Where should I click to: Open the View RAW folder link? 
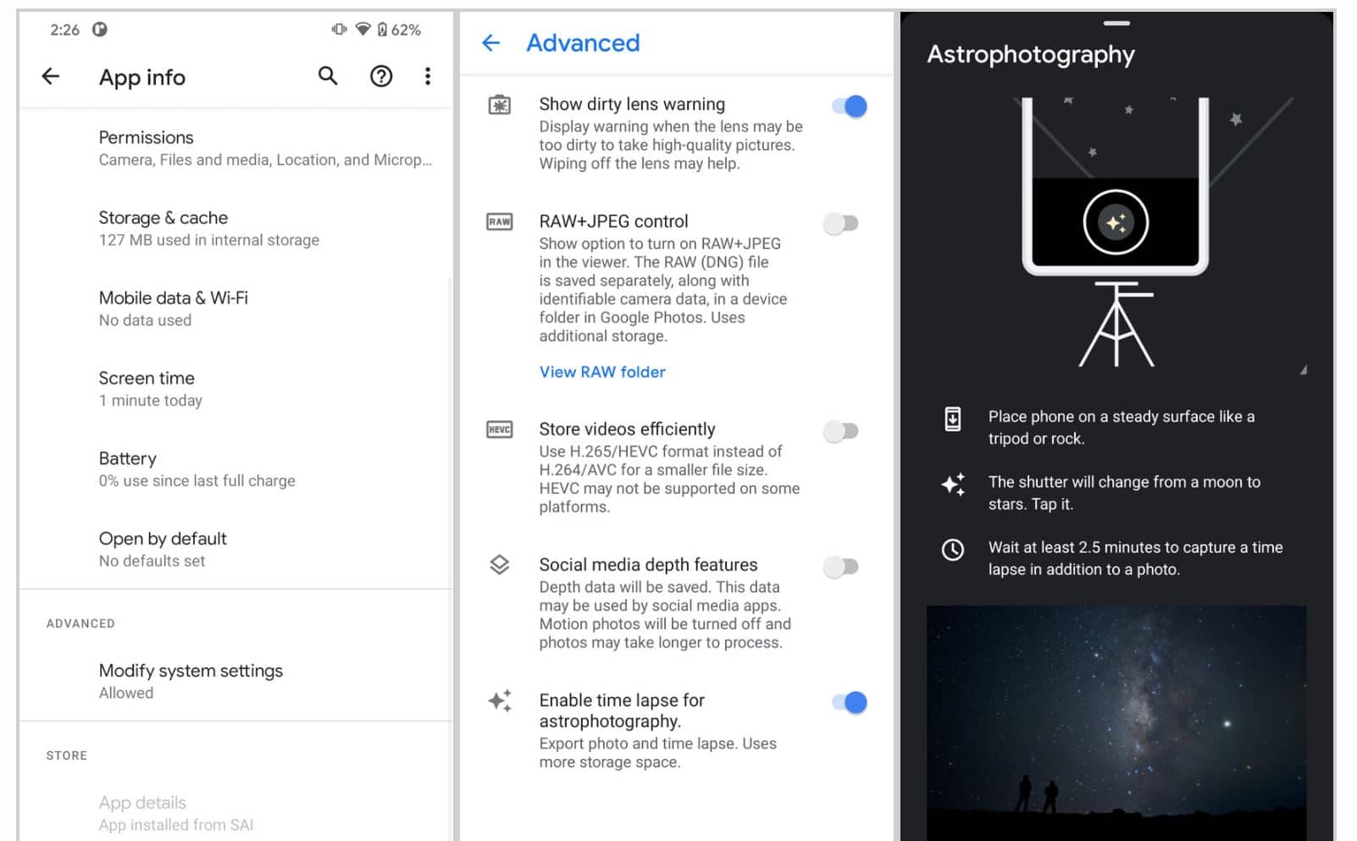(602, 372)
